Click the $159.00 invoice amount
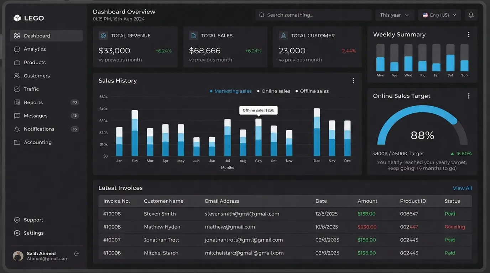490x273 pixels. click(366, 214)
